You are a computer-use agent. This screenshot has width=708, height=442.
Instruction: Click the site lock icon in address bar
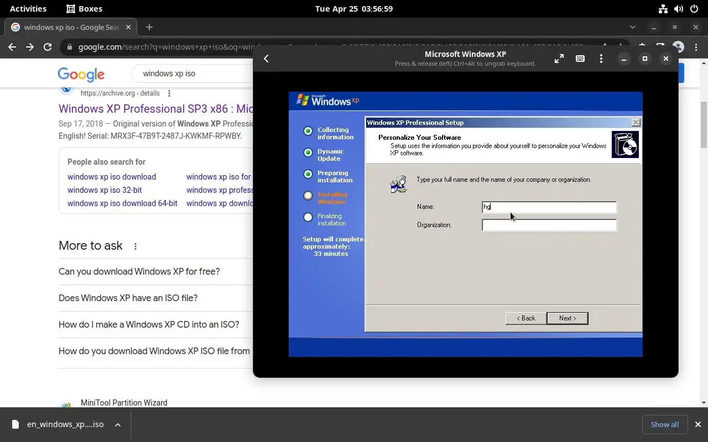[x=69, y=48]
